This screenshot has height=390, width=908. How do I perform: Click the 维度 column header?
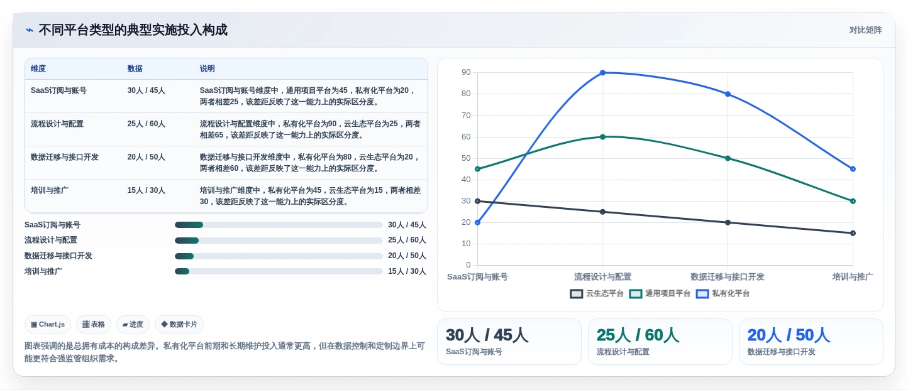(38, 68)
